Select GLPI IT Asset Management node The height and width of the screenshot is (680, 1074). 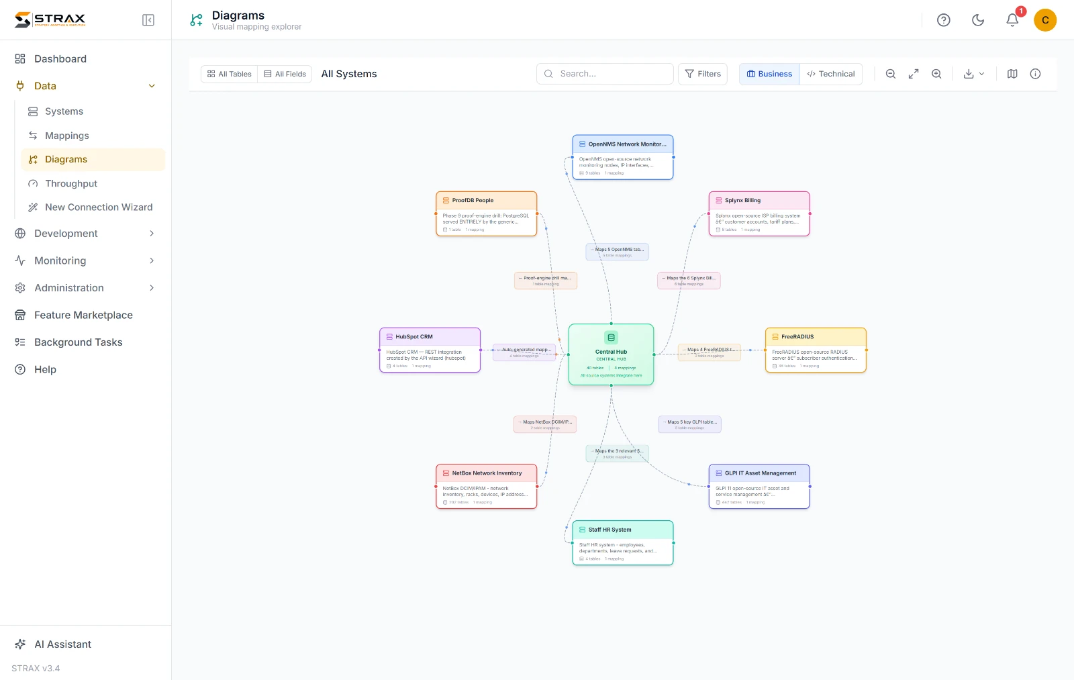pos(759,486)
